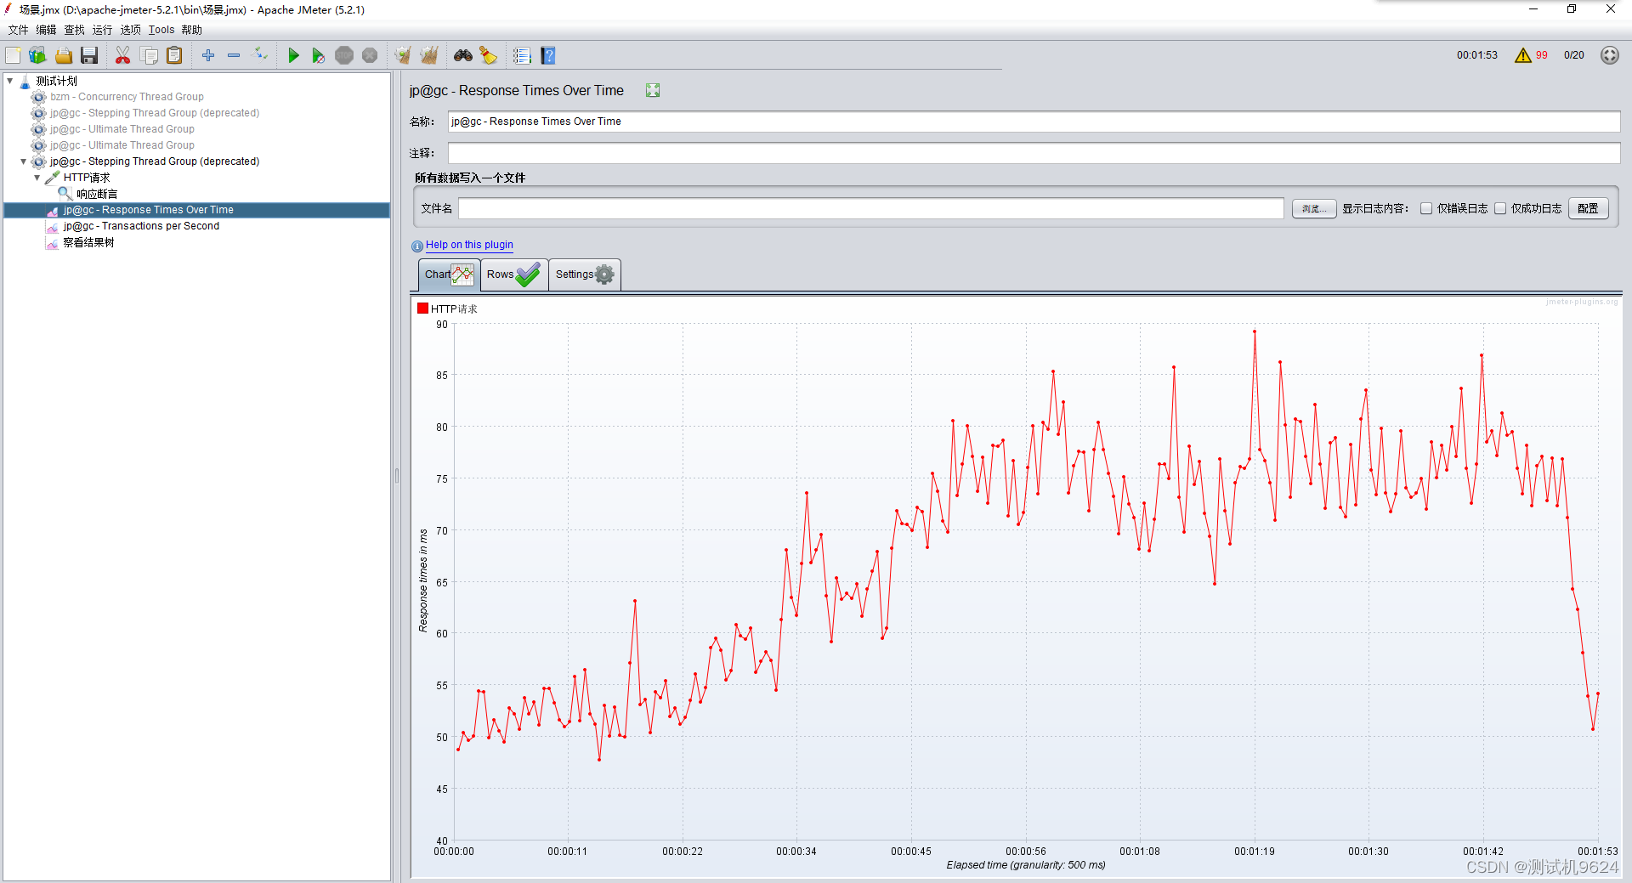Click the 0/20 active threads counter

coord(1574,55)
